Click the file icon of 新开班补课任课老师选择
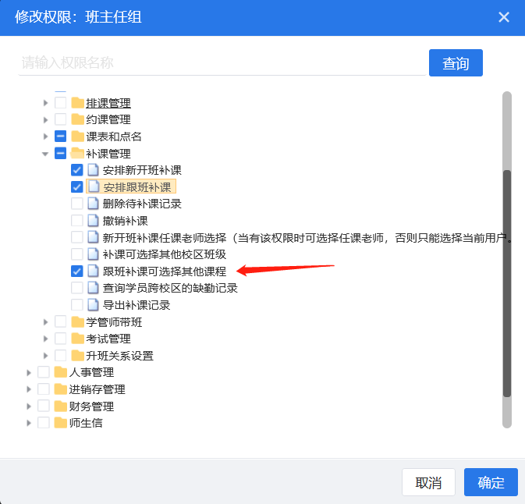This screenshot has width=525, height=504. click(93, 237)
